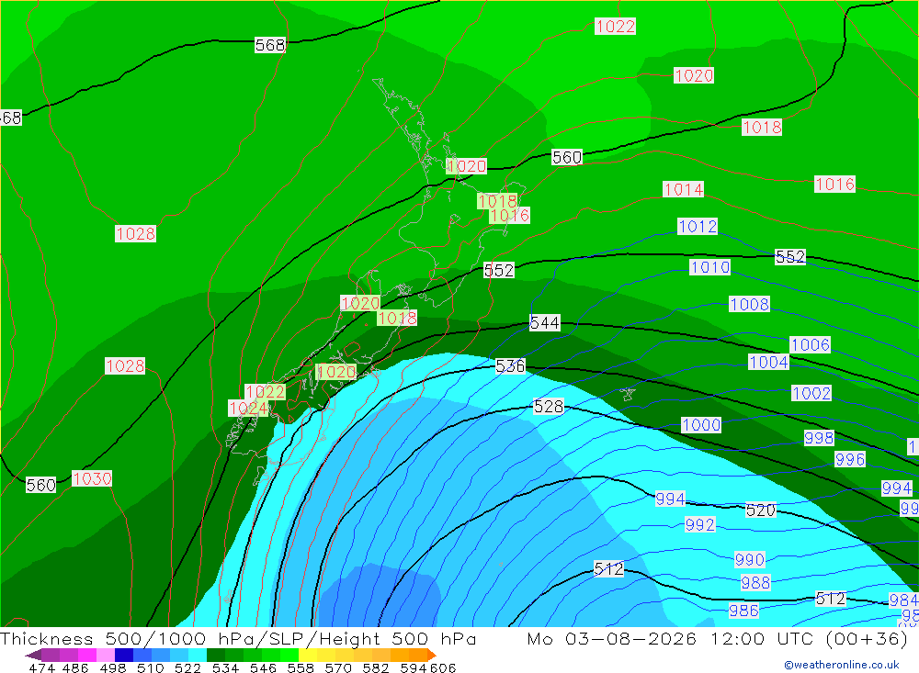
Task: Click the 528 height contour label
Action: (x=549, y=407)
